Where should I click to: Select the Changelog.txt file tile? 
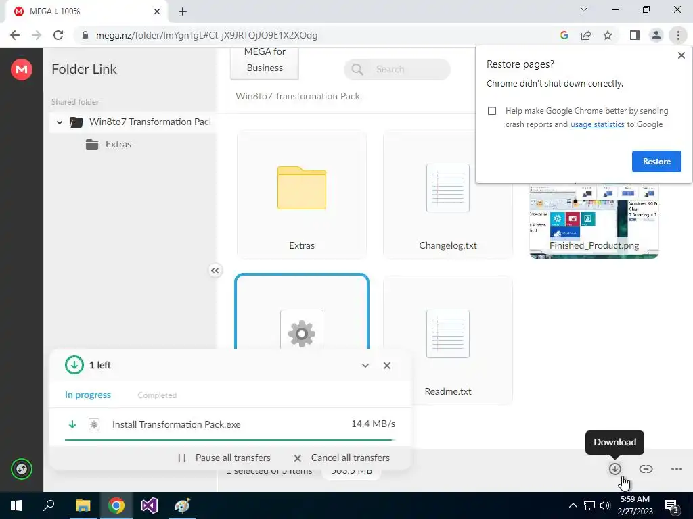tap(448, 194)
